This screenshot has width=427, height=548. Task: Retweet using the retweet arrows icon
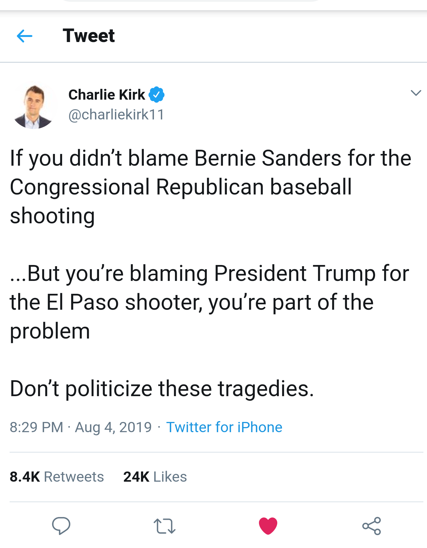coord(164,526)
